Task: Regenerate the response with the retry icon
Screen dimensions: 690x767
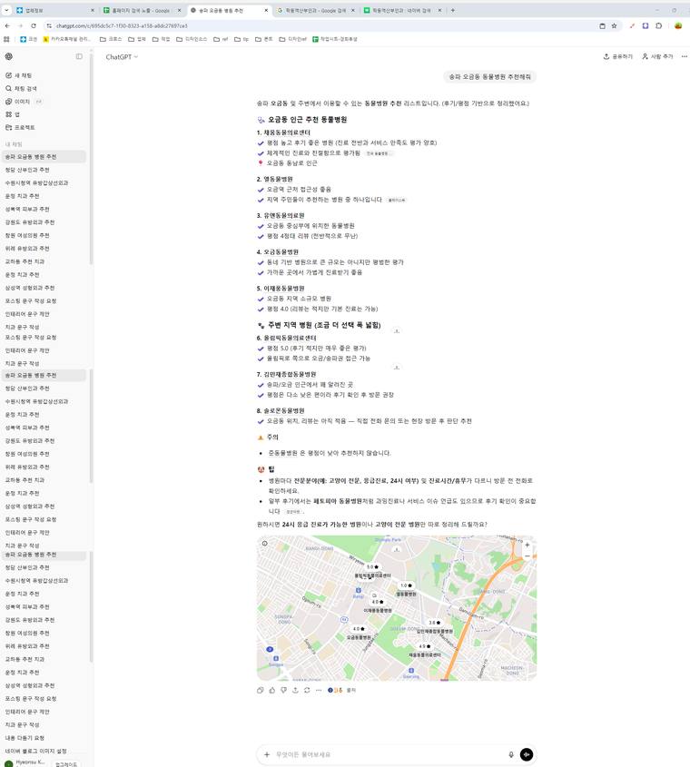Action: pyautogui.click(x=307, y=690)
